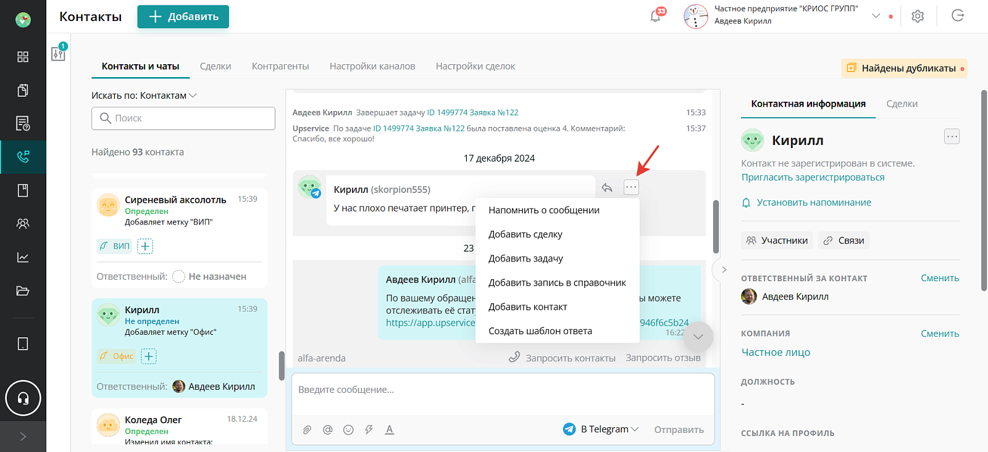Collapse the right info panel arrow

click(x=724, y=269)
